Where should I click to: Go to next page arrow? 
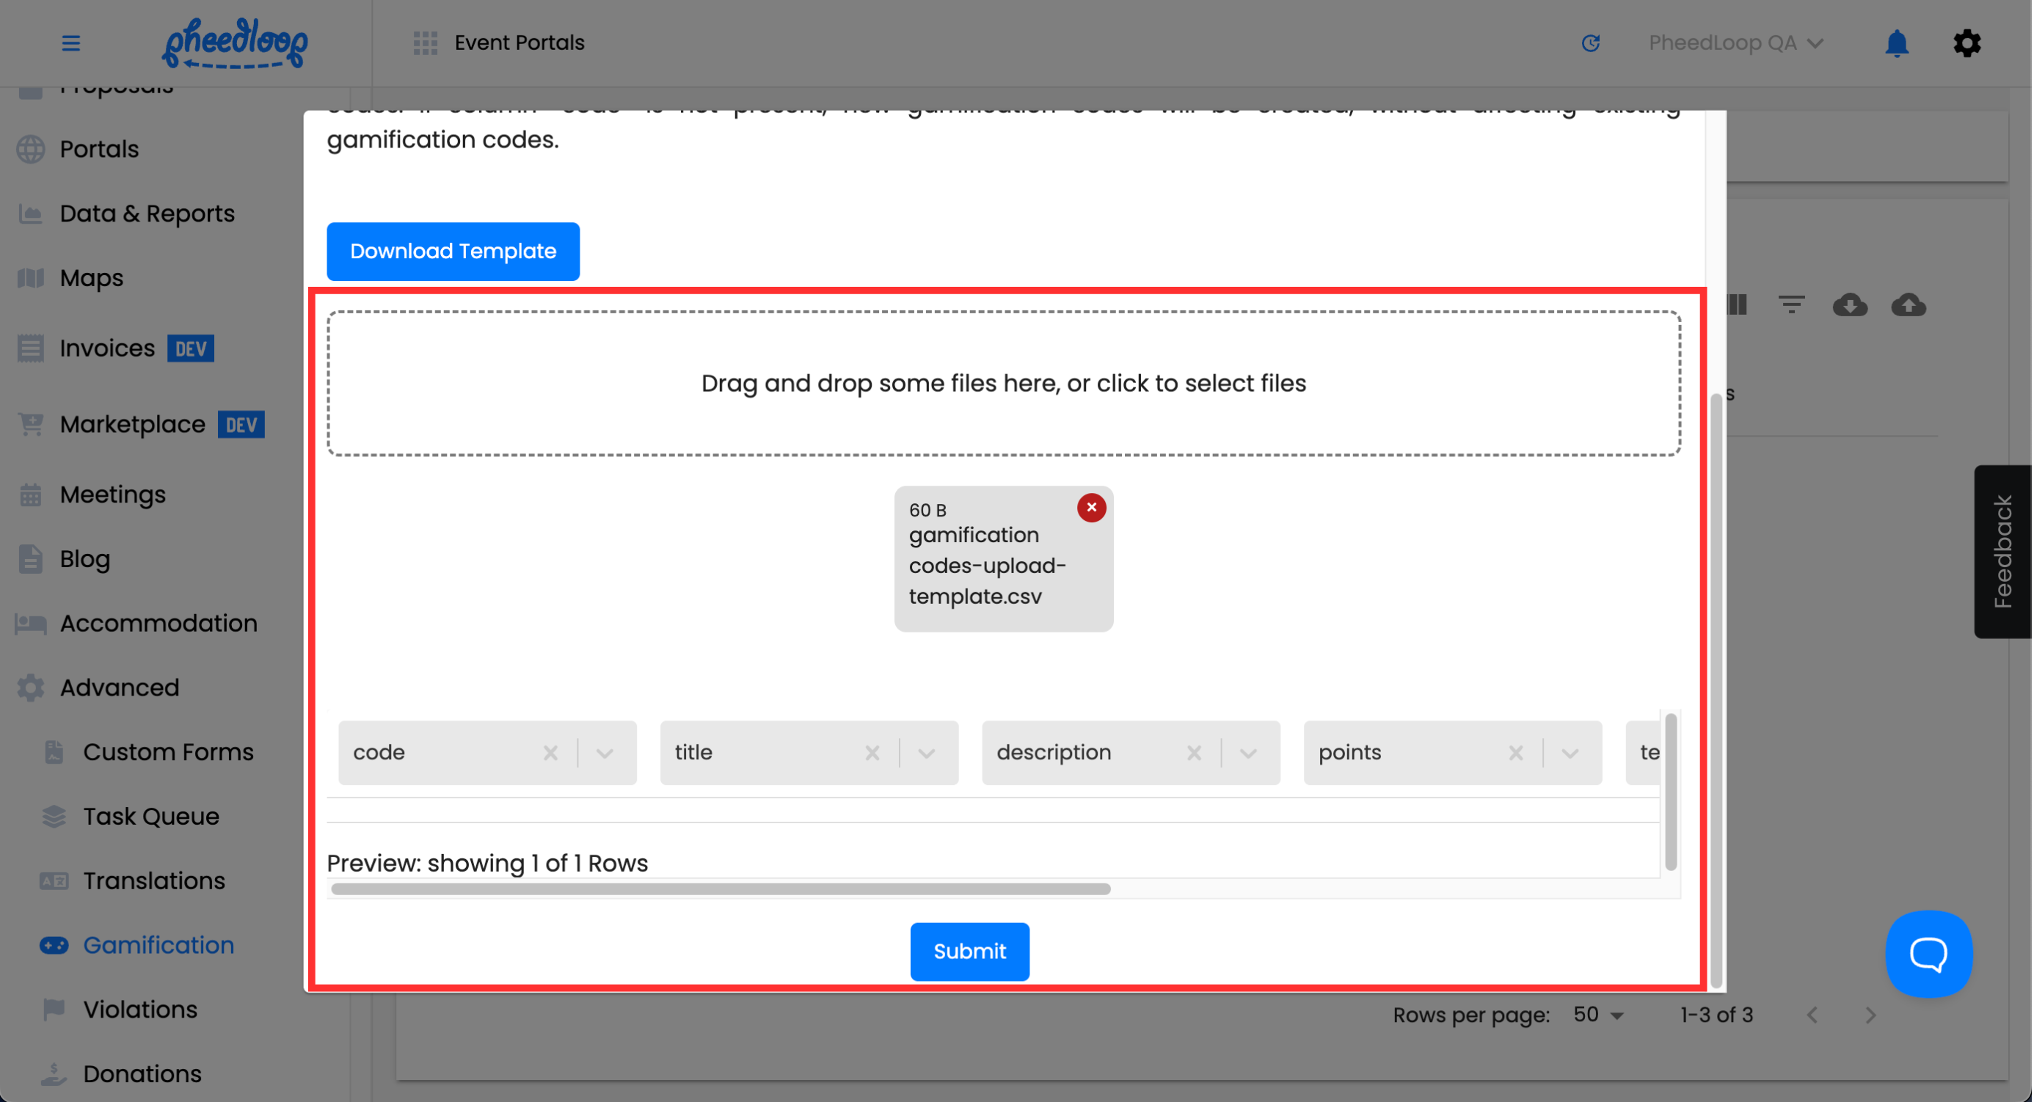[1870, 1015]
